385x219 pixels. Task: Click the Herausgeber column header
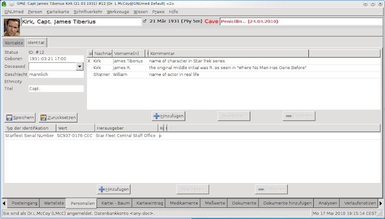(x=127, y=128)
